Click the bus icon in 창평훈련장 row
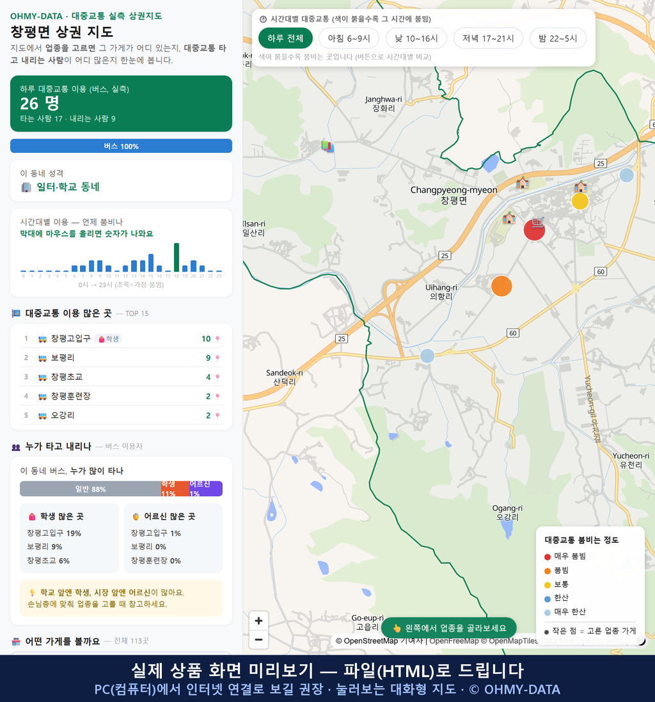Screen dimensions: 655x702 43,396
